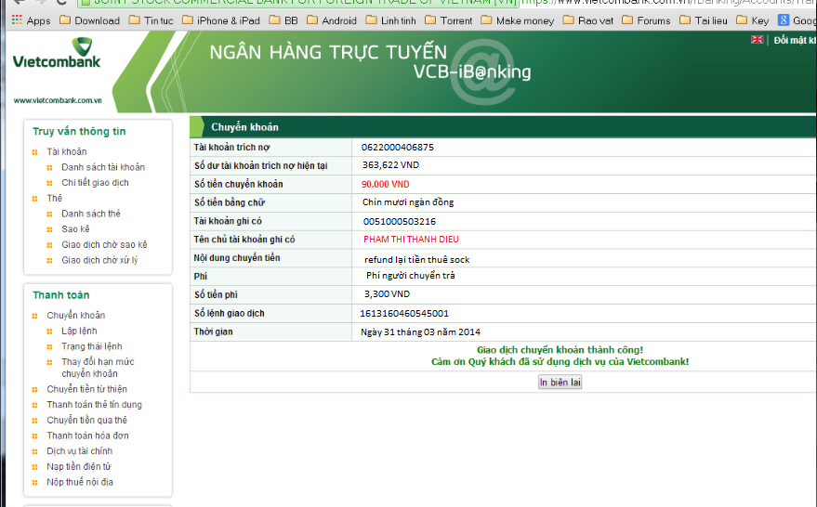Open the Android bookmark folder
Viewport: 817px width, 507px height.
(x=332, y=20)
